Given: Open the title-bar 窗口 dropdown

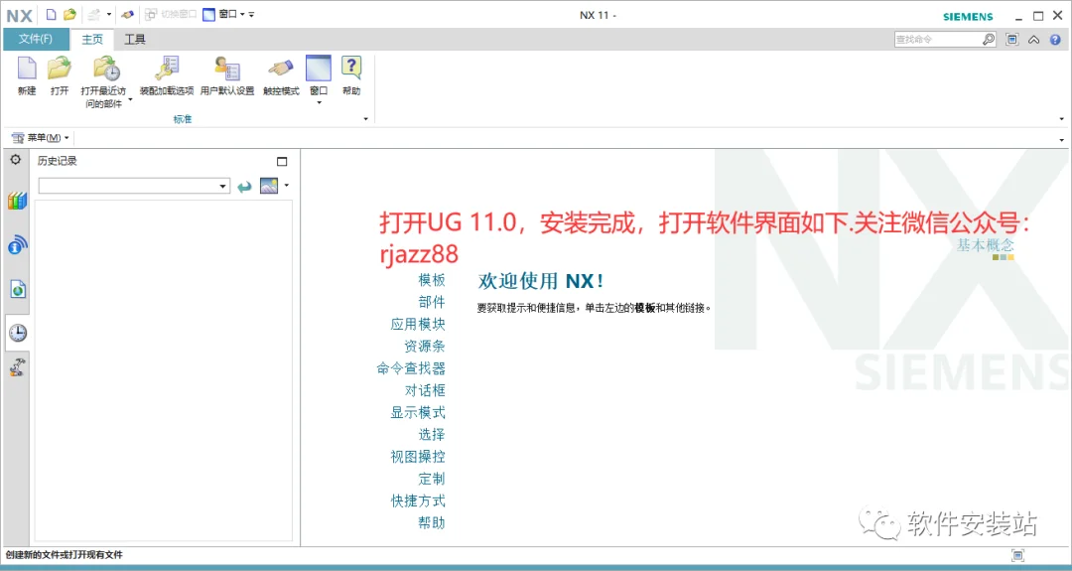Looking at the screenshot, I should 225,14.
